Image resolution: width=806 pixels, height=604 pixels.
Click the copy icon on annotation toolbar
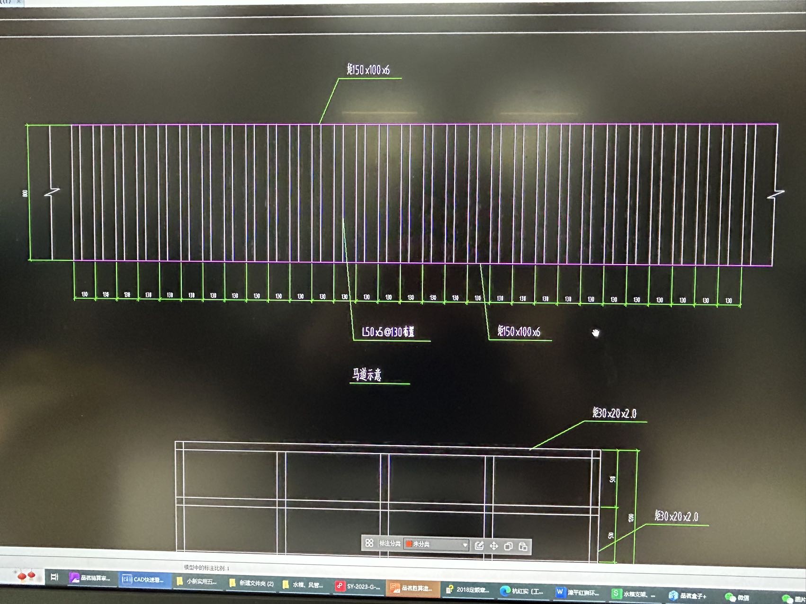click(x=508, y=546)
